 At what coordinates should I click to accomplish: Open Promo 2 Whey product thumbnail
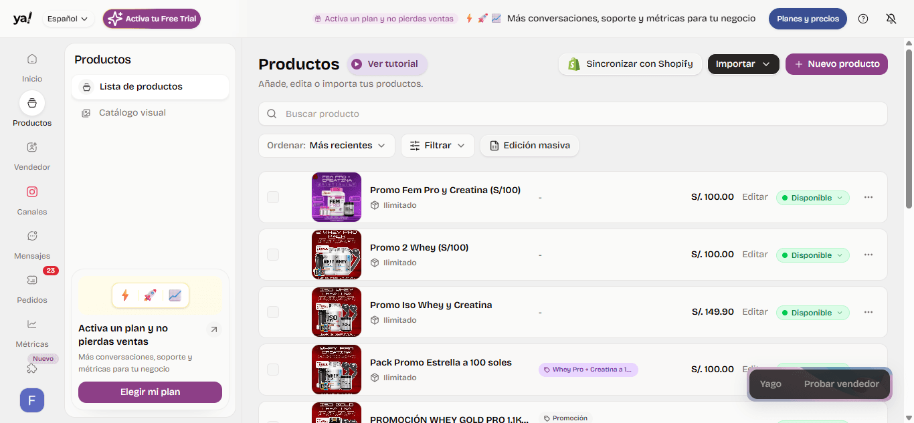[337, 255]
